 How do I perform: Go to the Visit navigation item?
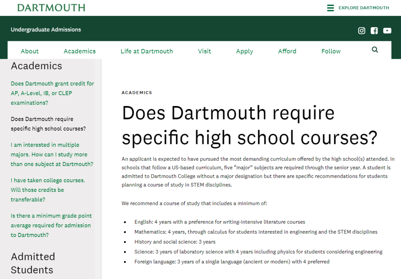[204, 51]
